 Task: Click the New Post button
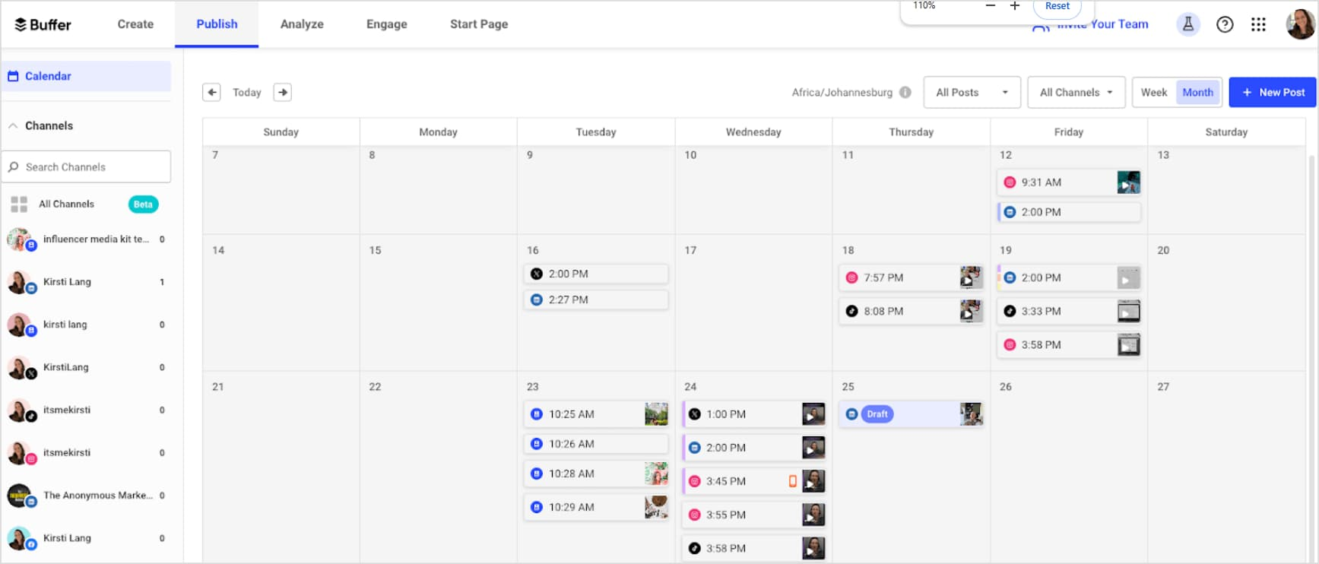(1272, 92)
